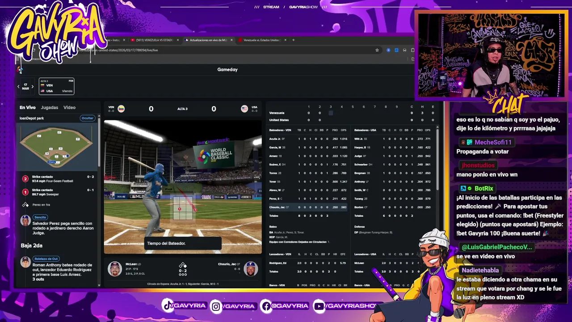This screenshot has width=572, height=322.
Task: Click McLean pitcher headshot
Action: (115, 269)
